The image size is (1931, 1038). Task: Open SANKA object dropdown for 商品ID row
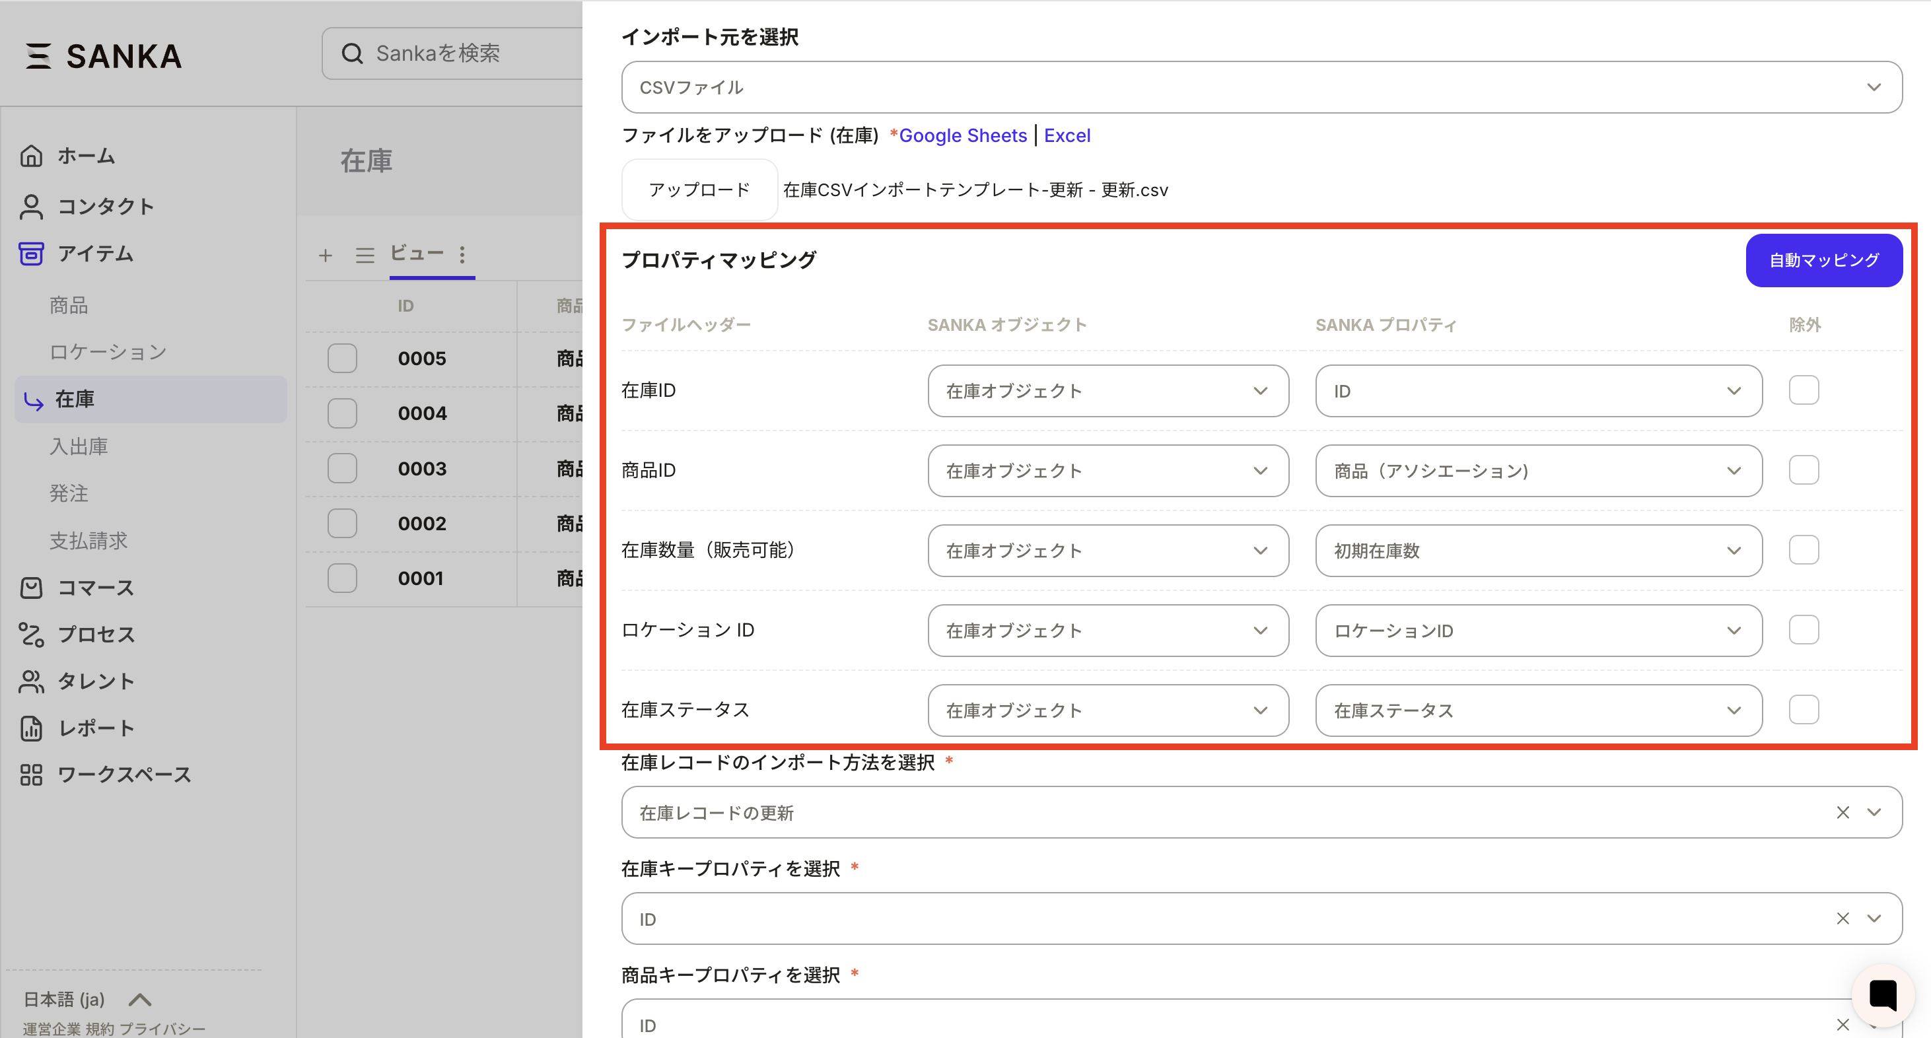point(1107,471)
